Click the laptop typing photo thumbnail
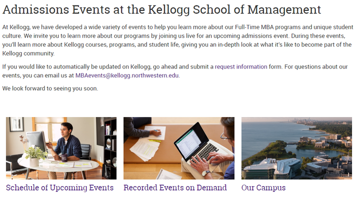Screen dimensions: 358x197 click(179, 148)
